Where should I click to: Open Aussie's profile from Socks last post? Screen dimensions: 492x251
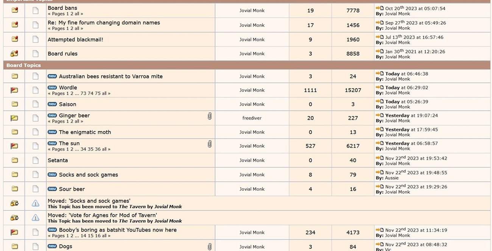pyautogui.click(x=392, y=178)
